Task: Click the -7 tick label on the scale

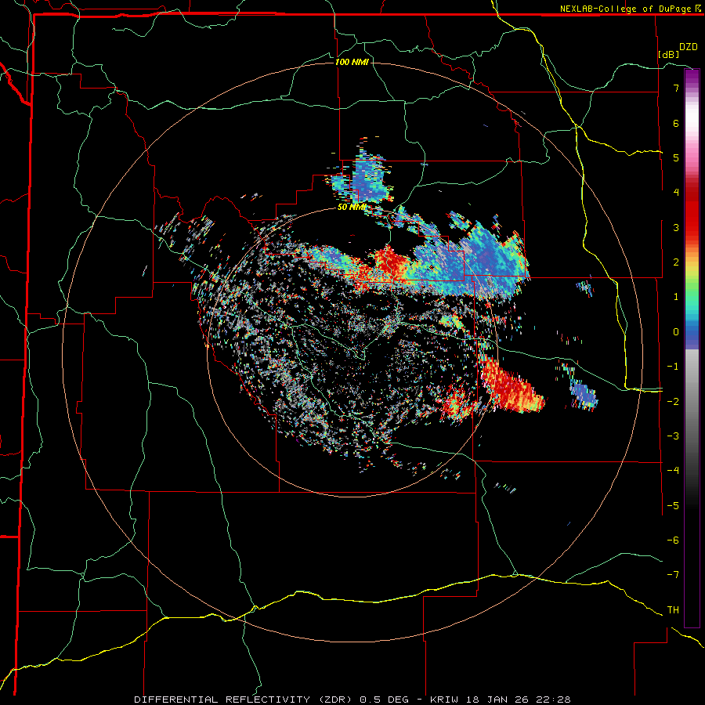Action: pos(673,575)
